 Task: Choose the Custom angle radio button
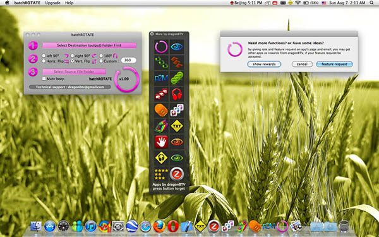(x=101, y=61)
